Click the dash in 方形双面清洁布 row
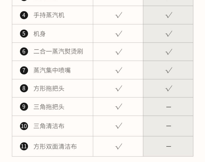Viewport: 205px width, 162px height. coord(169,146)
